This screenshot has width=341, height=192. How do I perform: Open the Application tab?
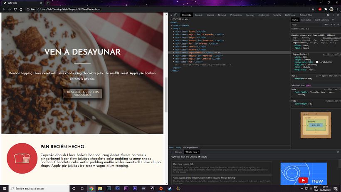click(264, 15)
